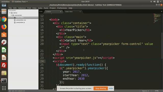Screen dimensions: 163x92
Task: Click 'Line 24, Column 13' in status bar
Action: coord(18,91)
